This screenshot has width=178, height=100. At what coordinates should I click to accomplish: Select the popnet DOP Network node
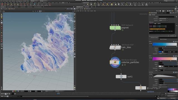[115, 28]
